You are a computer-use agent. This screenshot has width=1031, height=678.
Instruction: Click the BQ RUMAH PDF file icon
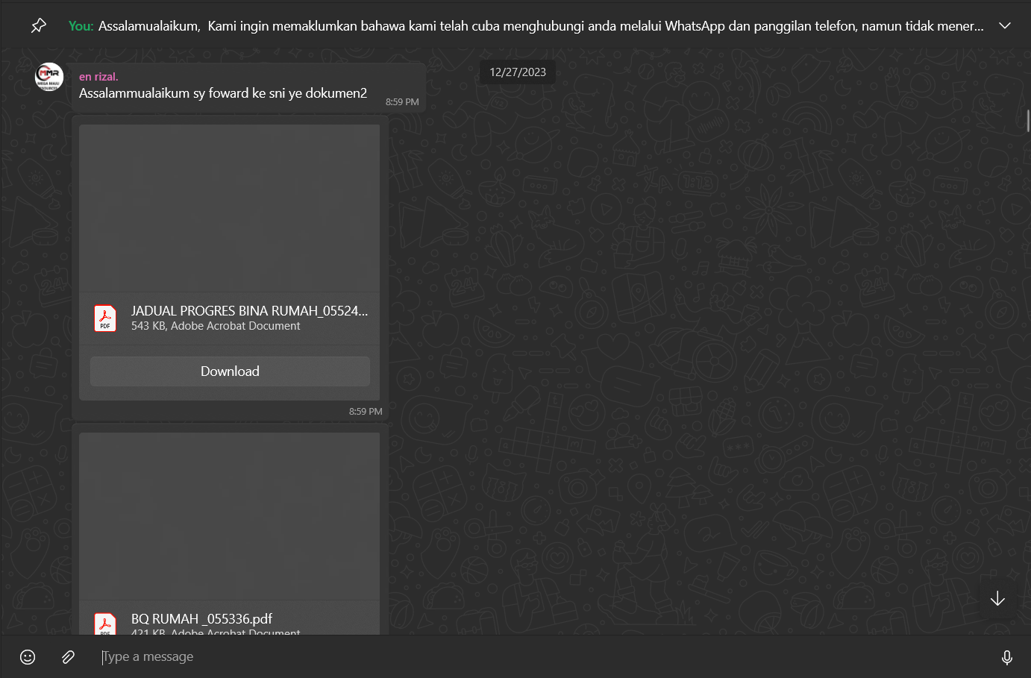pyautogui.click(x=105, y=624)
